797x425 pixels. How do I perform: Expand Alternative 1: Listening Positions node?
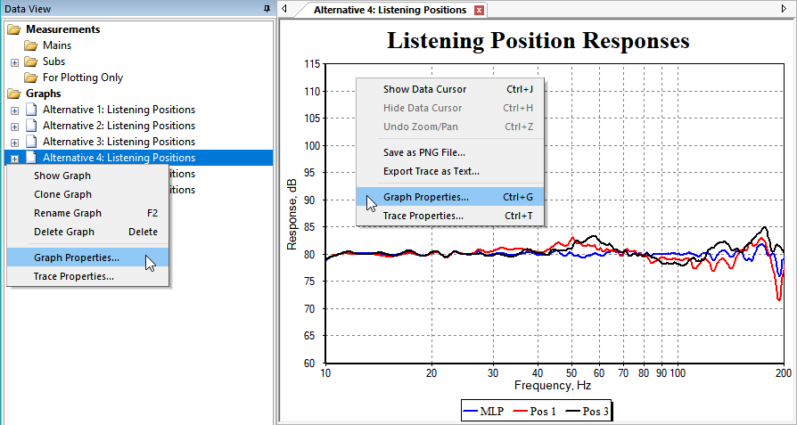pyautogui.click(x=15, y=110)
